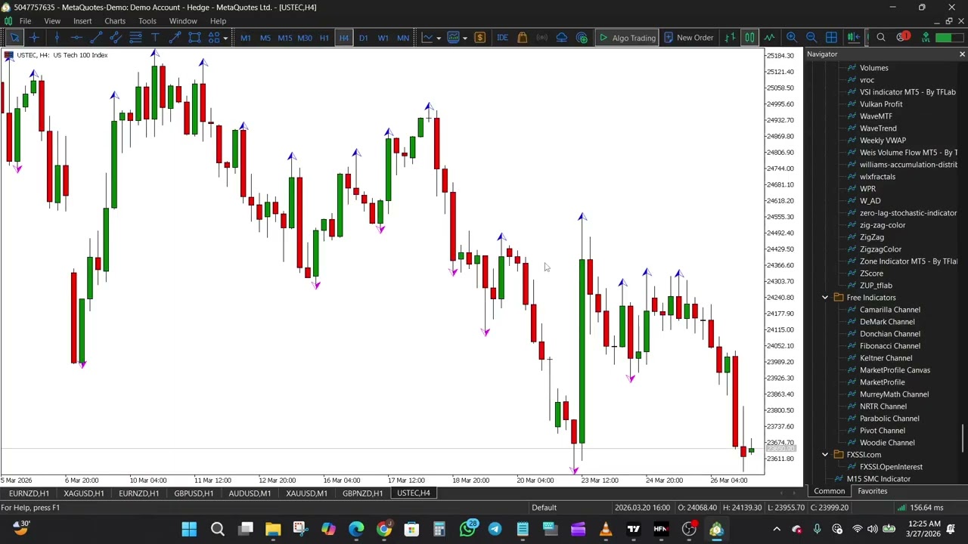Screen dimensions: 968x544
Task: Open the View menu
Action: coord(52,21)
